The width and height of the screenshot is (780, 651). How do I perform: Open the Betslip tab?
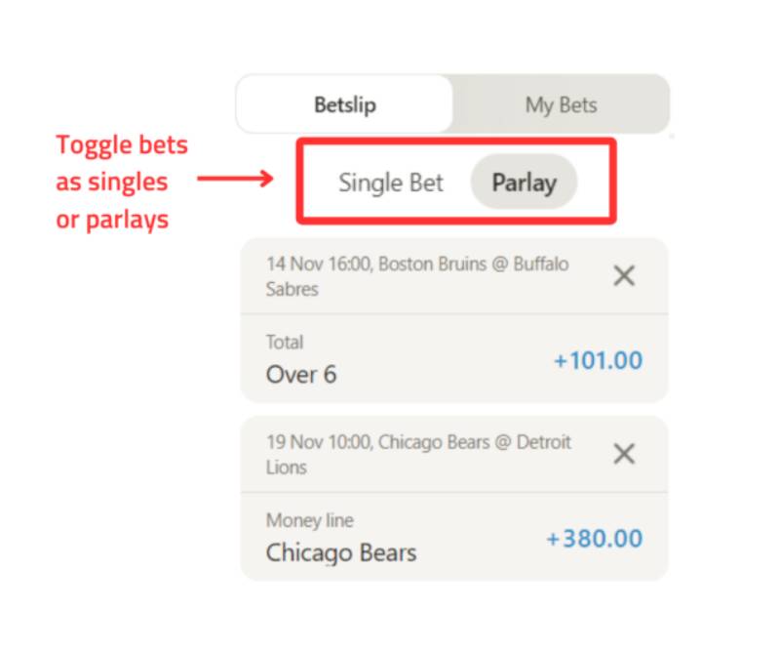(344, 104)
